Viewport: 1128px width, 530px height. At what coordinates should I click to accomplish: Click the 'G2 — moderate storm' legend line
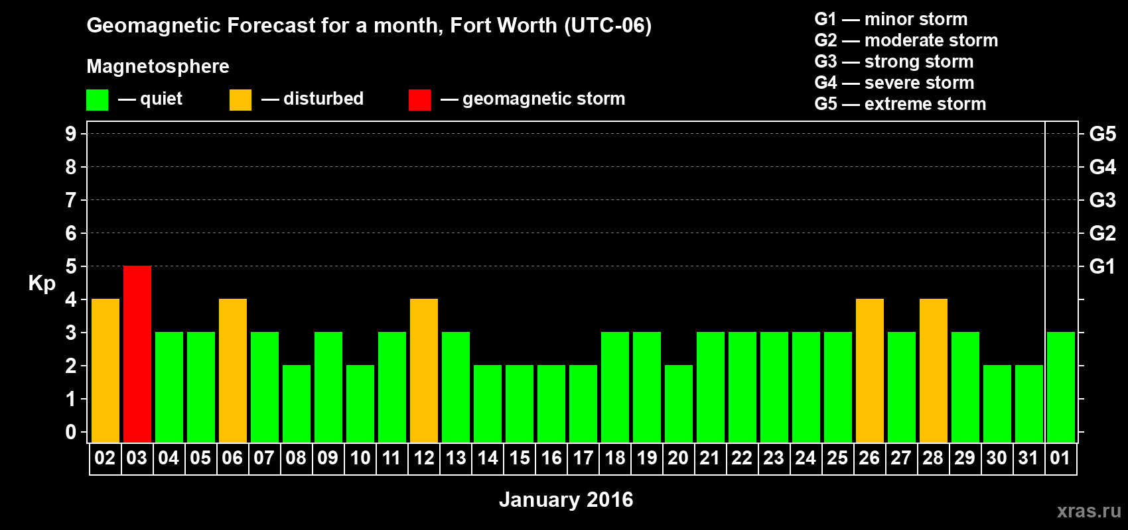click(906, 40)
